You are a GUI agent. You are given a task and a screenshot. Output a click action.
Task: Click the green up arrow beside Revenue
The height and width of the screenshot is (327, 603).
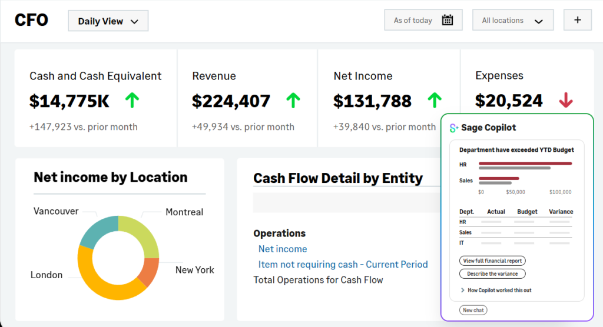(293, 101)
